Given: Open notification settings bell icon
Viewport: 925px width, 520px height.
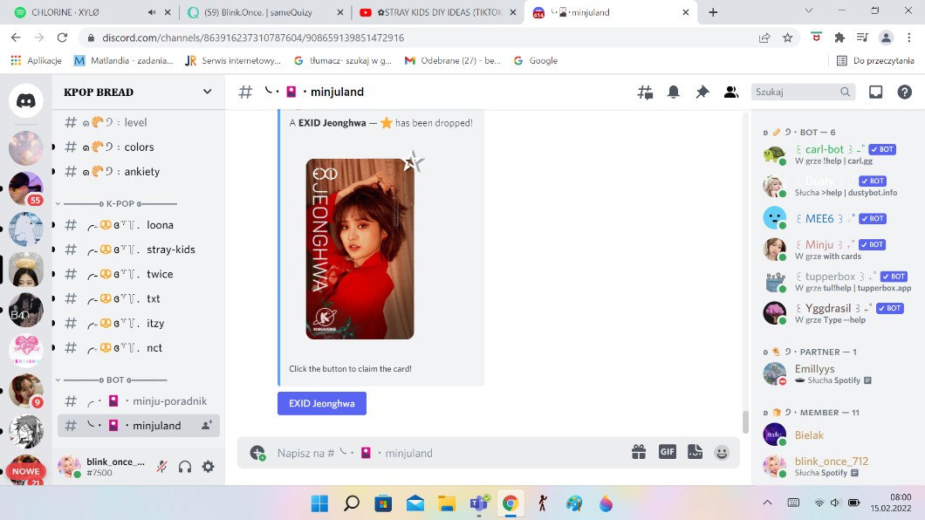Looking at the screenshot, I should tap(674, 92).
